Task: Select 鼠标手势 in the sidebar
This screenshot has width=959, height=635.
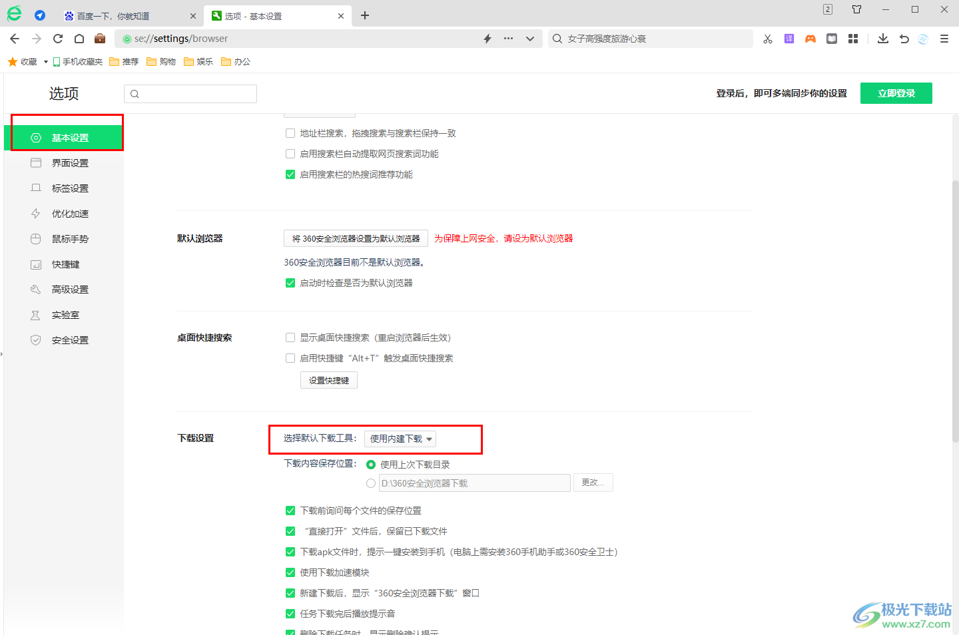Action: [x=64, y=239]
